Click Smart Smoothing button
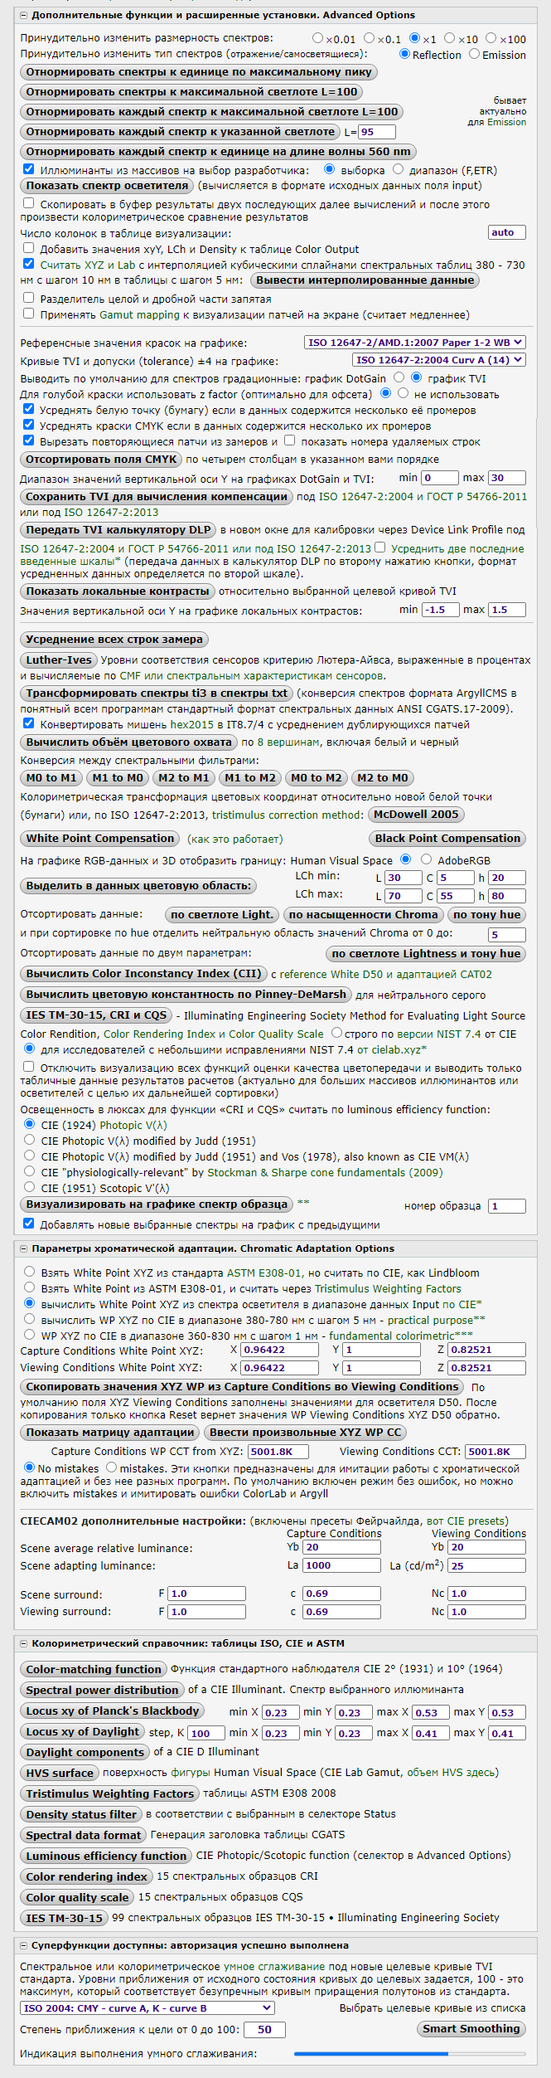This screenshot has width=551, height=2078. [471, 2029]
